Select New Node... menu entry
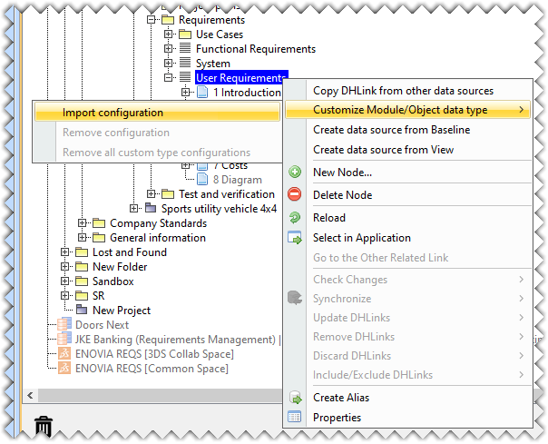 click(x=408, y=172)
